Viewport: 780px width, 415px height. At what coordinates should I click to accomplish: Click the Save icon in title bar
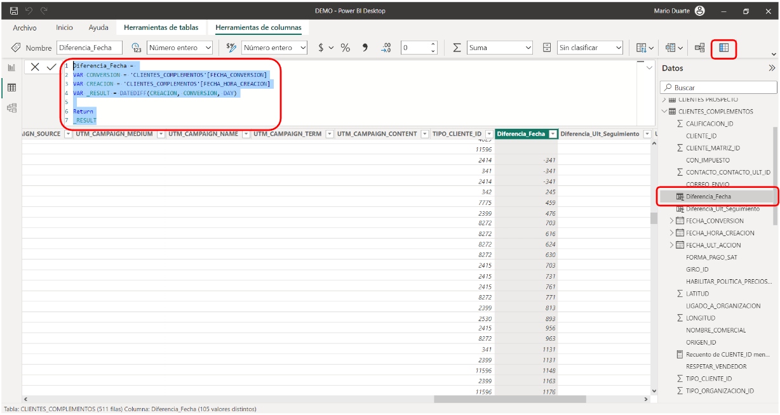pos(14,11)
